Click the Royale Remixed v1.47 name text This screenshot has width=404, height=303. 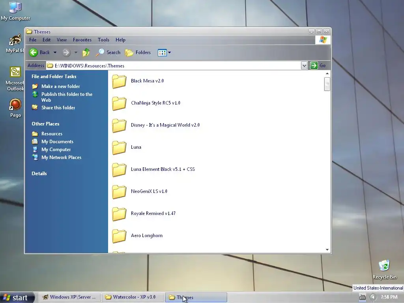(x=153, y=213)
